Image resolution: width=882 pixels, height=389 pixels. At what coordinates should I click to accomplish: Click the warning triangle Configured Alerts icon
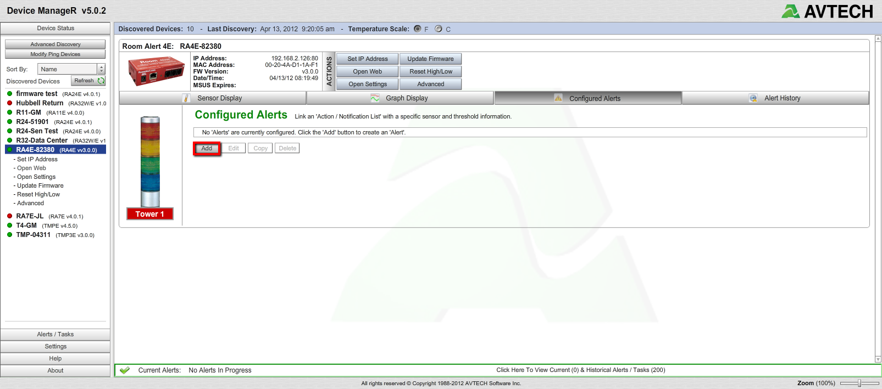click(558, 98)
